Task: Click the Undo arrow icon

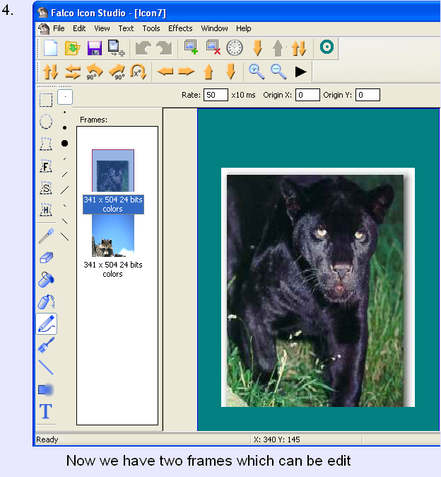Action: (x=143, y=48)
